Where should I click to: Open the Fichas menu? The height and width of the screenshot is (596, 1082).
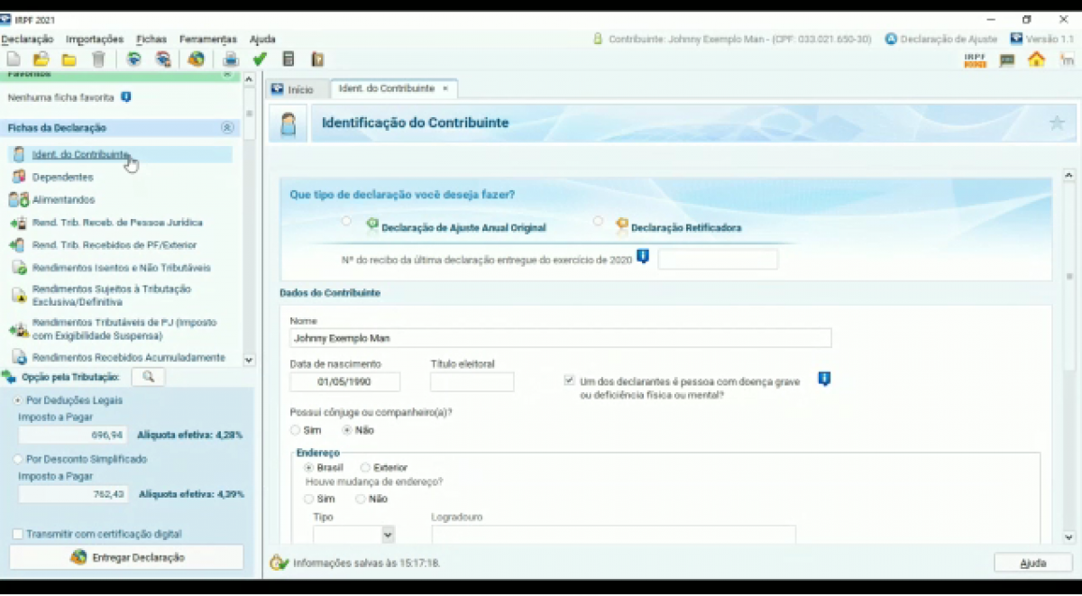tap(151, 39)
